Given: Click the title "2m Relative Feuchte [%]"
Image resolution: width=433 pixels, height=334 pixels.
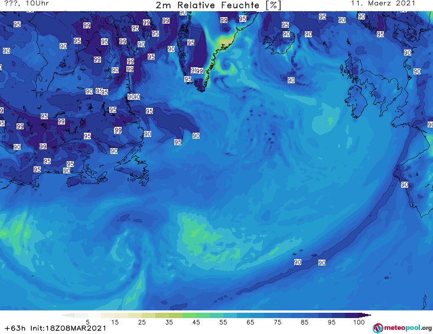Looking at the screenshot, I should click(x=218, y=5).
